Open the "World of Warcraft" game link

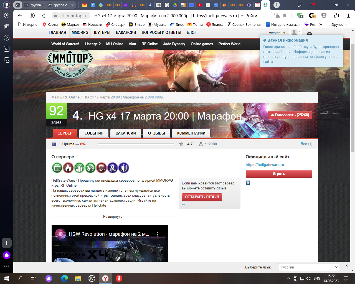(65, 44)
